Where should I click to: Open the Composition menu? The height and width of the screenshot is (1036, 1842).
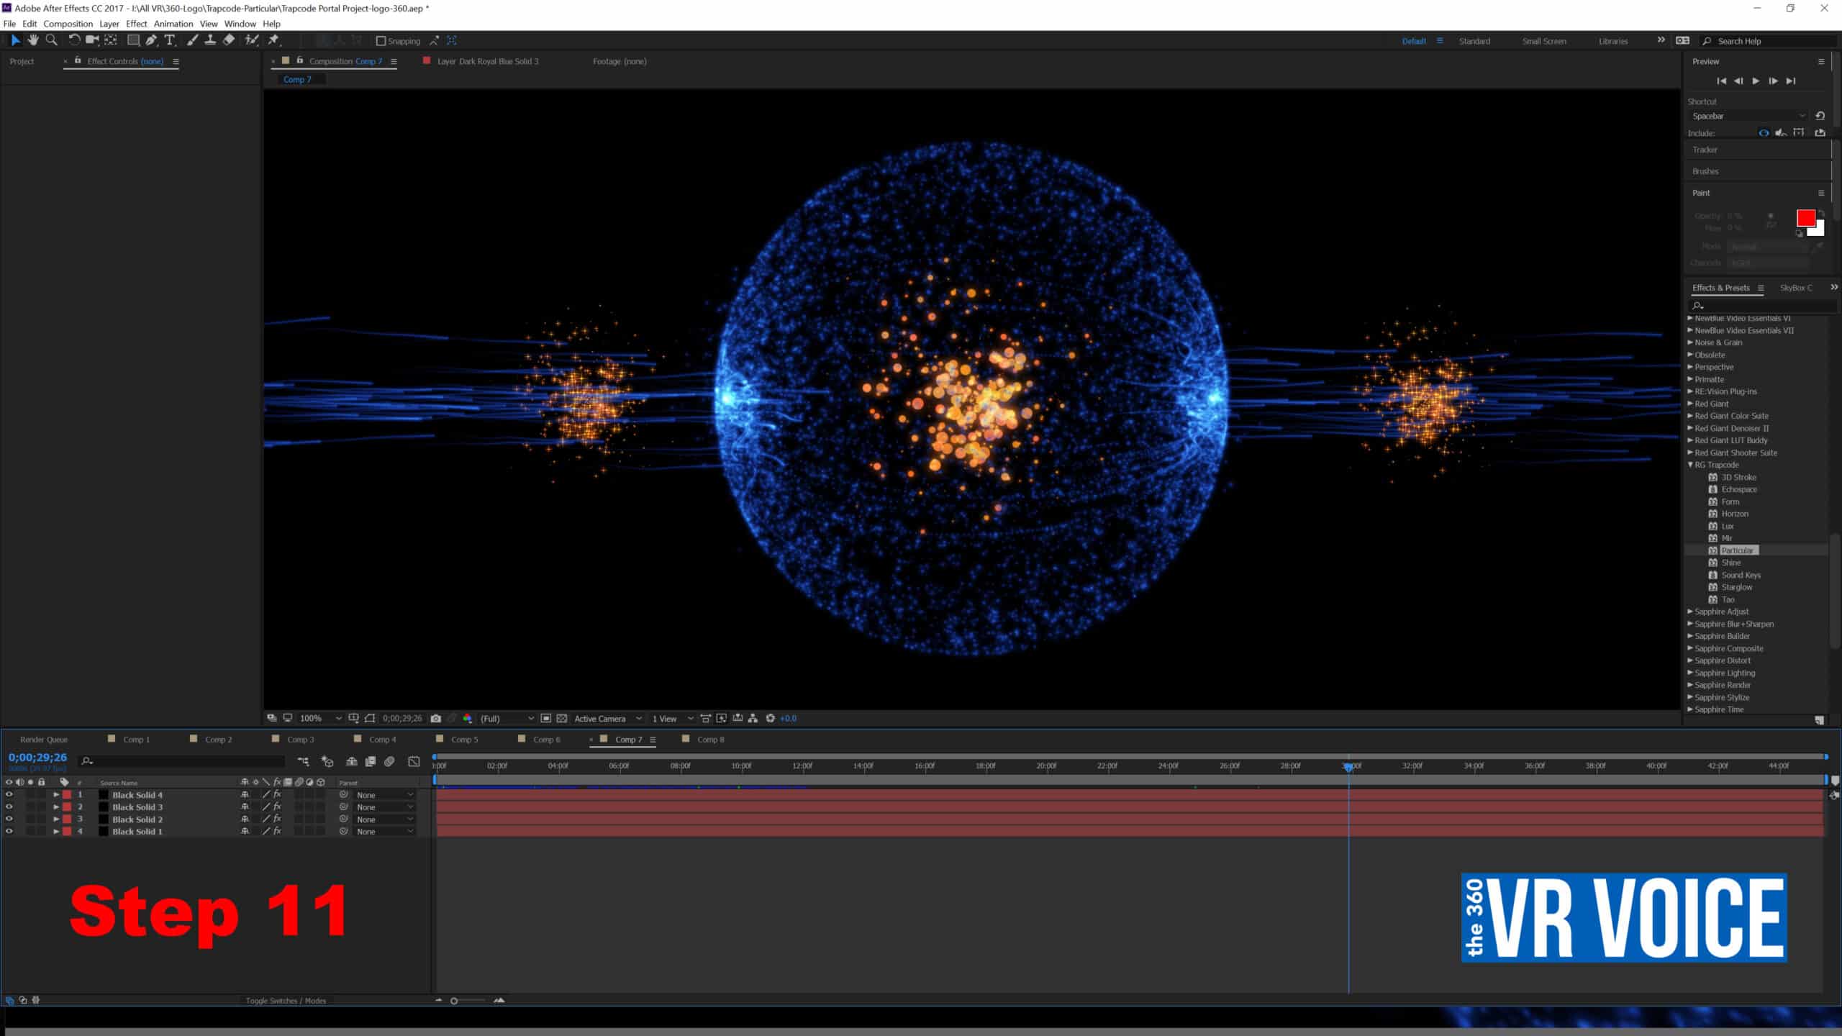coord(68,24)
